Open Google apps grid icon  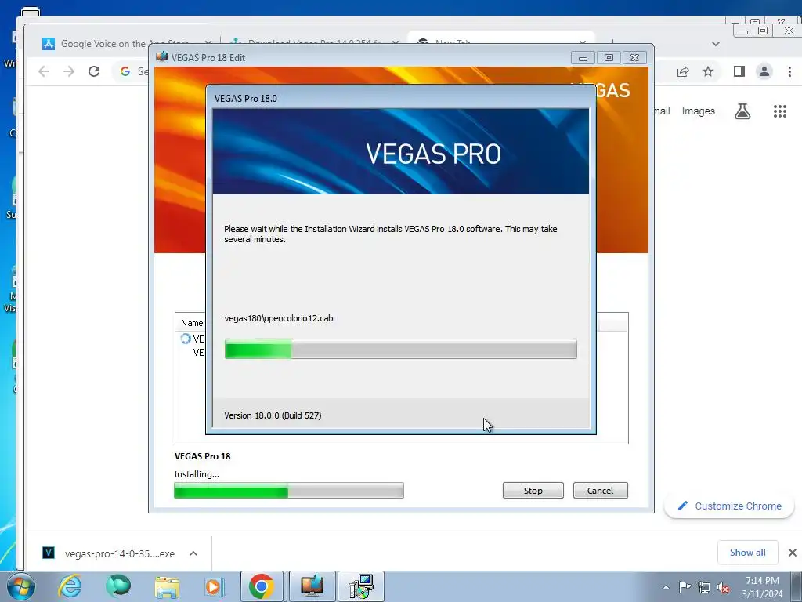tap(779, 111)
